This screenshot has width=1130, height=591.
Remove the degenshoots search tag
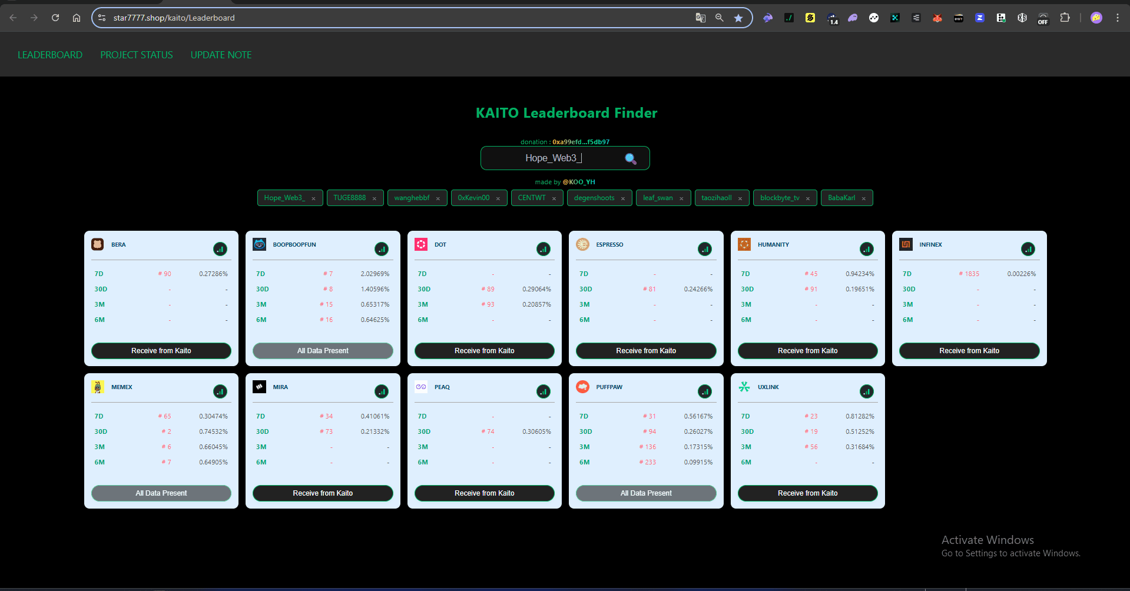[x=622, y=198]
